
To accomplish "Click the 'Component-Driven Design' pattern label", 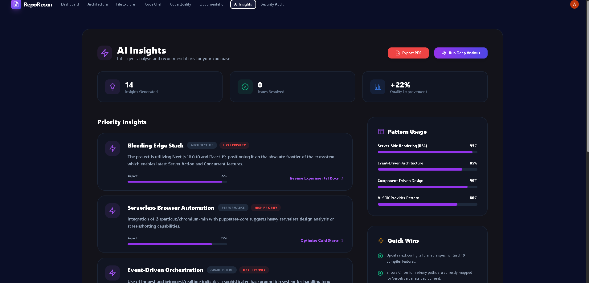I will [400, 181].
